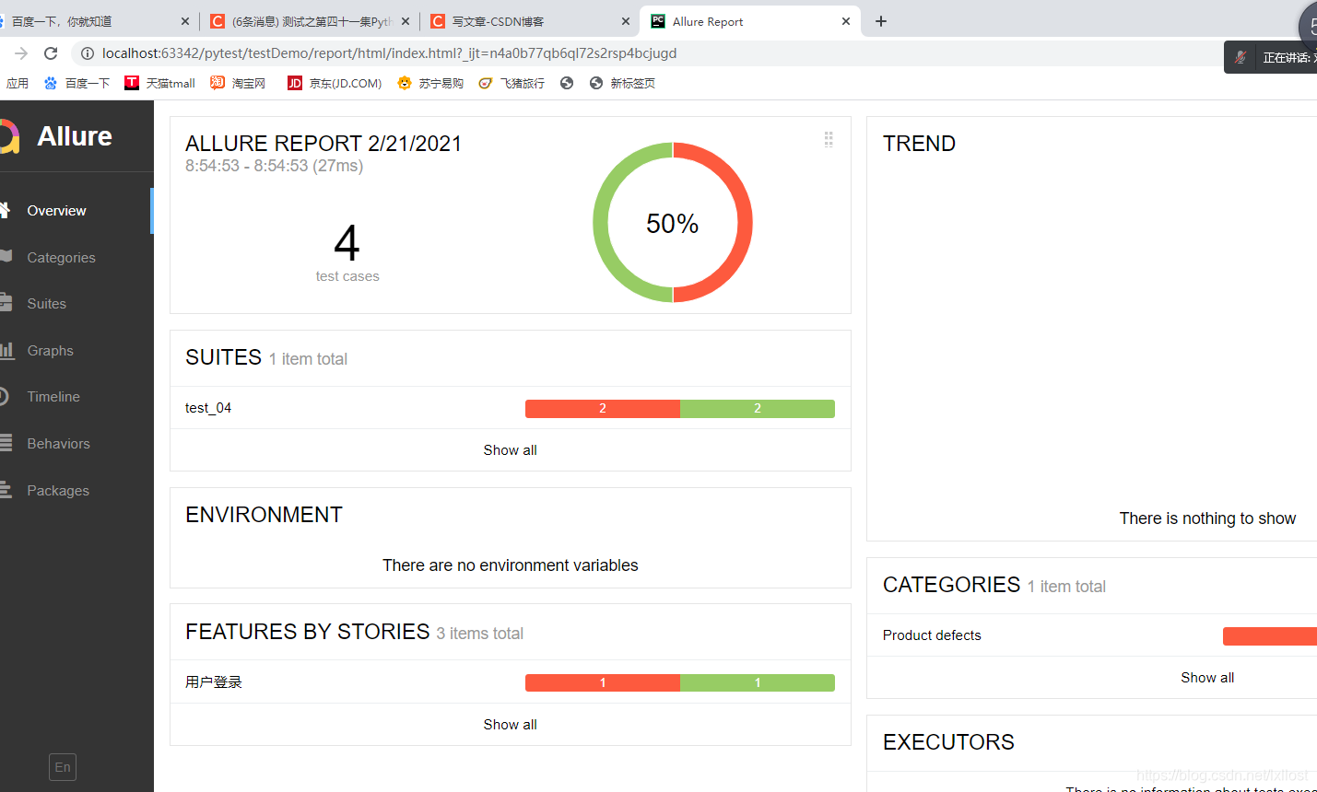This screenshot has height=792, width=1317.
Task: Click the unnamed globe bookmark icon
Action: (x=567, y=83)
